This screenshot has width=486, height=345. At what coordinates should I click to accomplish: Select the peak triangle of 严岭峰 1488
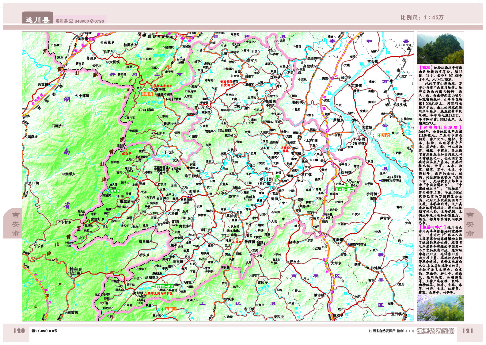(x=172, y=99)
